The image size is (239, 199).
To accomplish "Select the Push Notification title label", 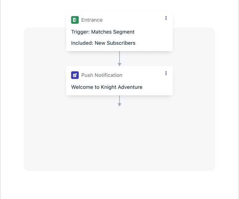I will [x=102, y=75].
